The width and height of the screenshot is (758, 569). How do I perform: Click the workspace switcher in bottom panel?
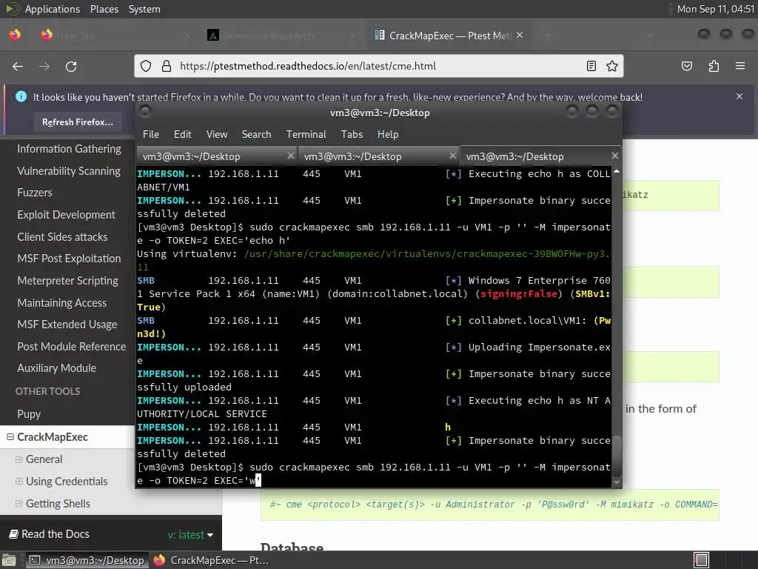pyautogui.click(x=701, y=560)
